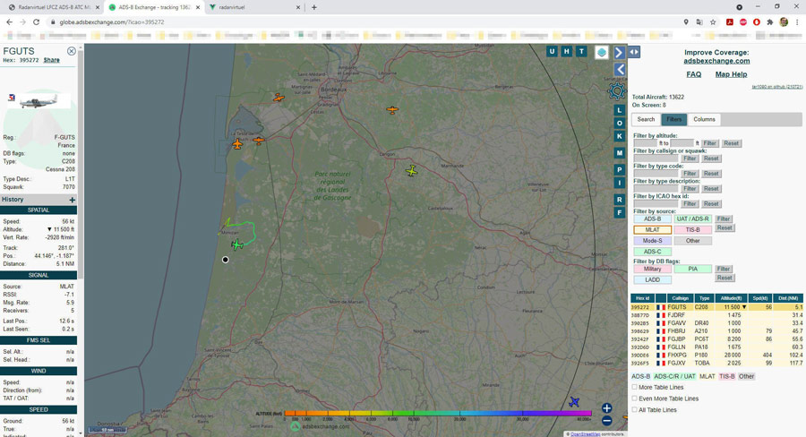Viewport: 806px width, 437px height.
Task: Shrink sidebar with left chevron button
Action: [x=620, y=70]
